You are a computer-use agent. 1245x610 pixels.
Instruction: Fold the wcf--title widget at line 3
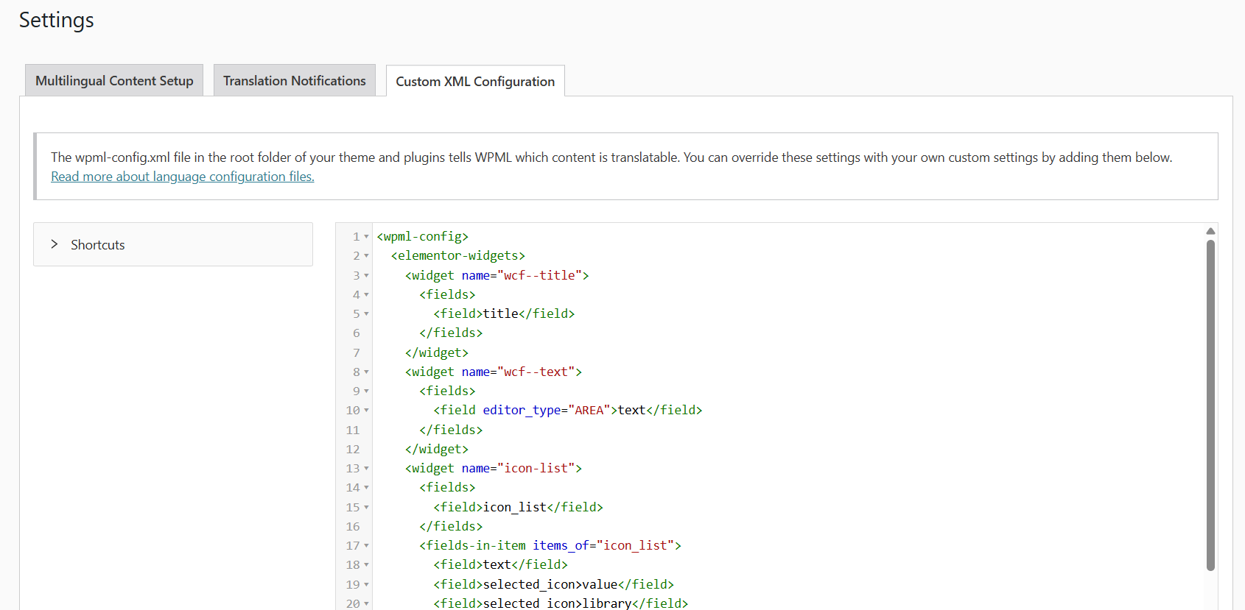coord(366,275)
